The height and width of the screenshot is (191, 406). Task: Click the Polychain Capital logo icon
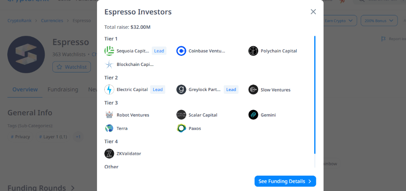(253, 51)
